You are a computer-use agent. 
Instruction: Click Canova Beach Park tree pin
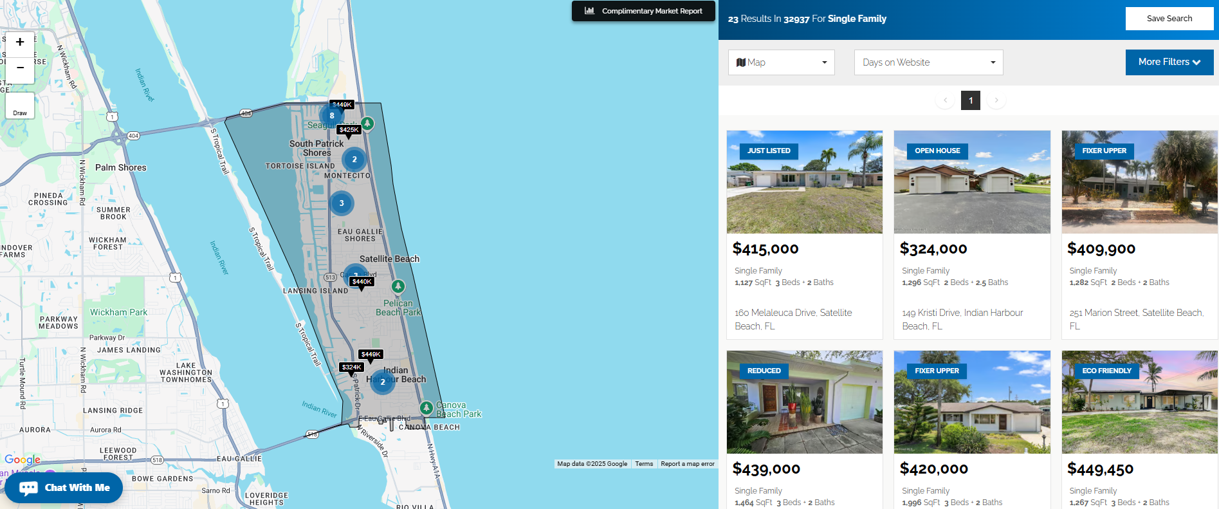pos(426,407)
